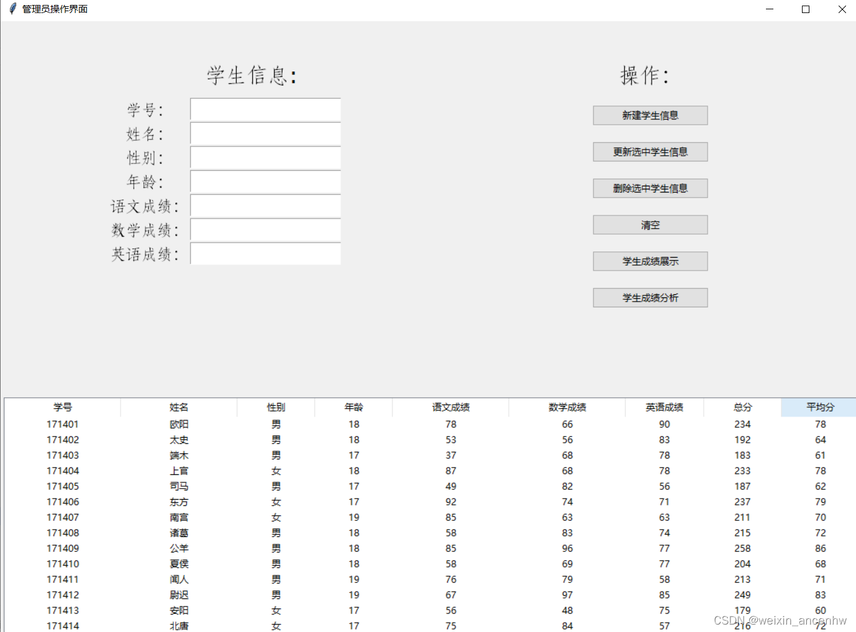This screenshot has height=632, width=856.
Task: Select student ID cell 171411
Action: (63, 580)
